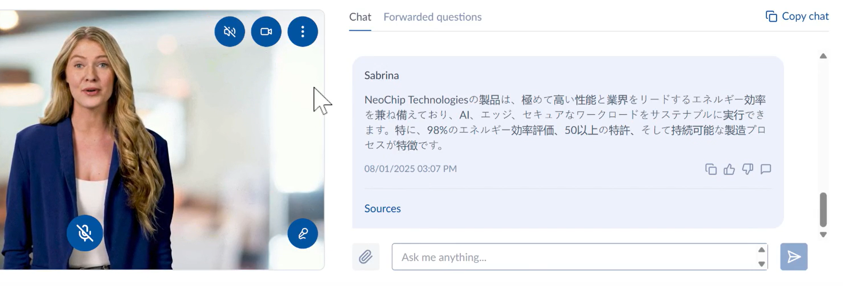Unmute the microphone button on avatar video
The width and height of the screenshot is (843, 286).
pos(84,233)
